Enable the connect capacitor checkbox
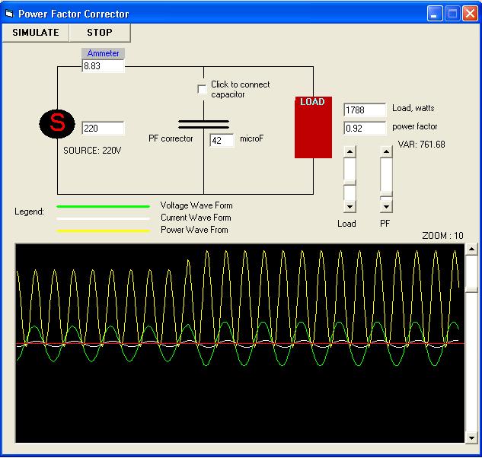482x458 pixels. click(x=202, y=90)
